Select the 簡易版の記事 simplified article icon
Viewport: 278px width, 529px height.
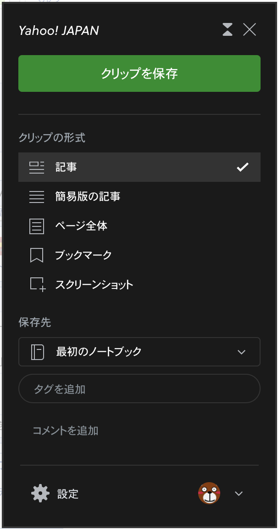(37, 197)
